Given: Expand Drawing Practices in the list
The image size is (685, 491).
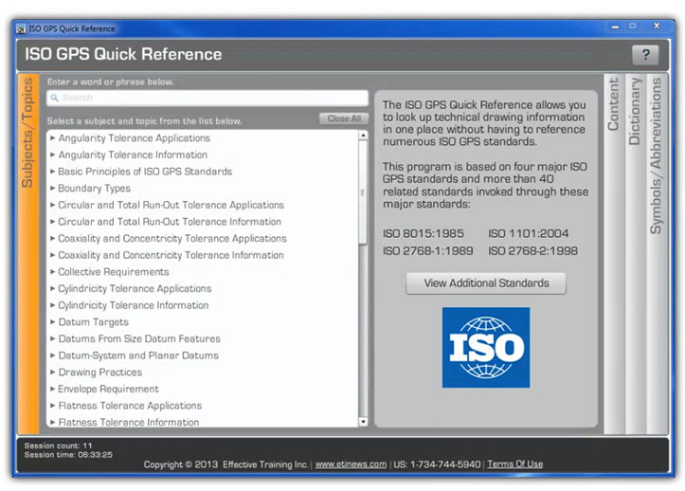Looking at the screenshot, I should click(x=99, y=373).
